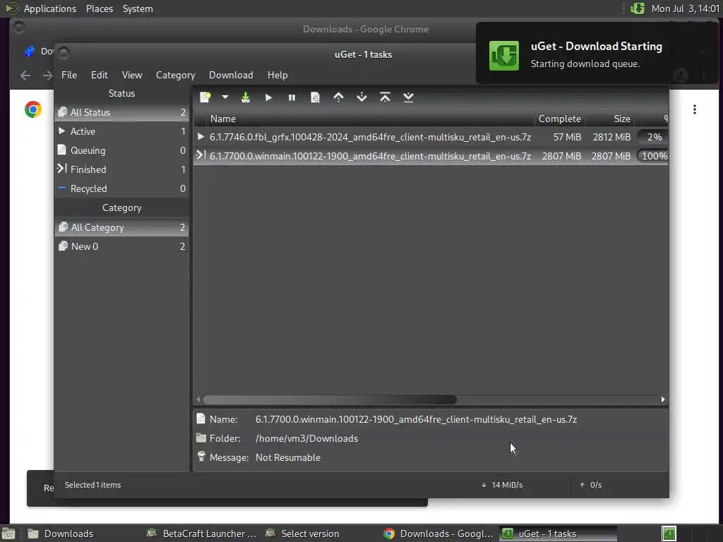Click the clock showing Mon Jul 3
723x542 pixels.
click(x=685, y=8)
